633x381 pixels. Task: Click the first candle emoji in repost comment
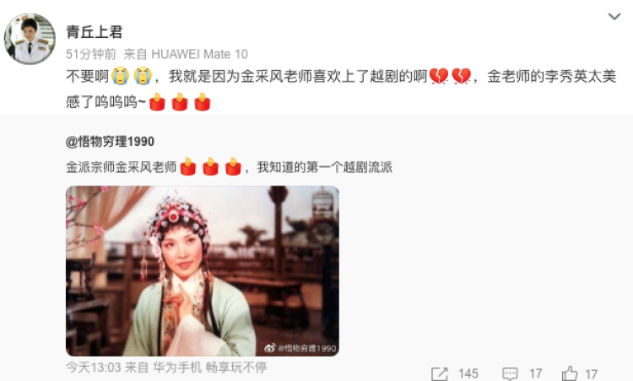pos(157,102)
